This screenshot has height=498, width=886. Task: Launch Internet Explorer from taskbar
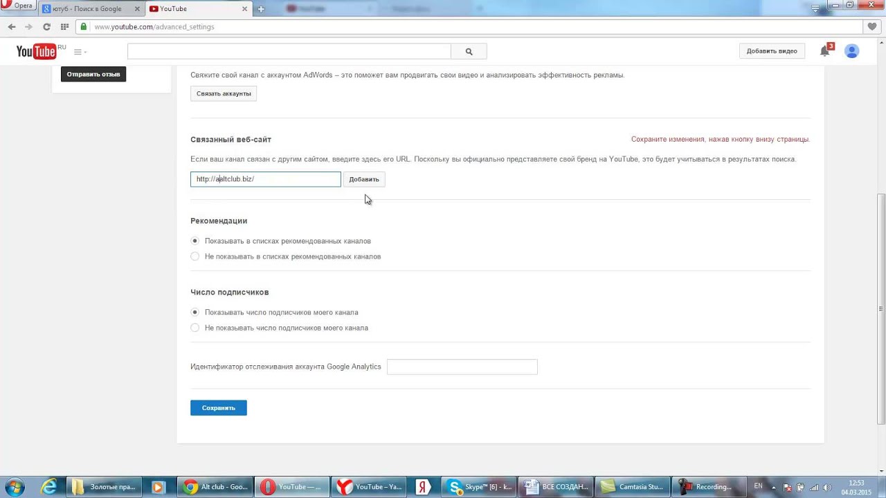49,487
